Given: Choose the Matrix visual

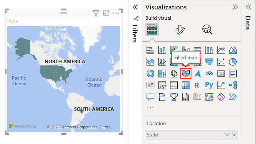Looking at the screenshot, I should point(185,85).
